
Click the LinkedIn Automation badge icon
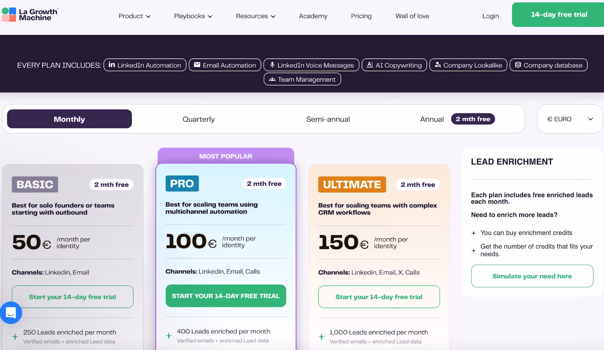pyautogui.click(x=112, y=65)
